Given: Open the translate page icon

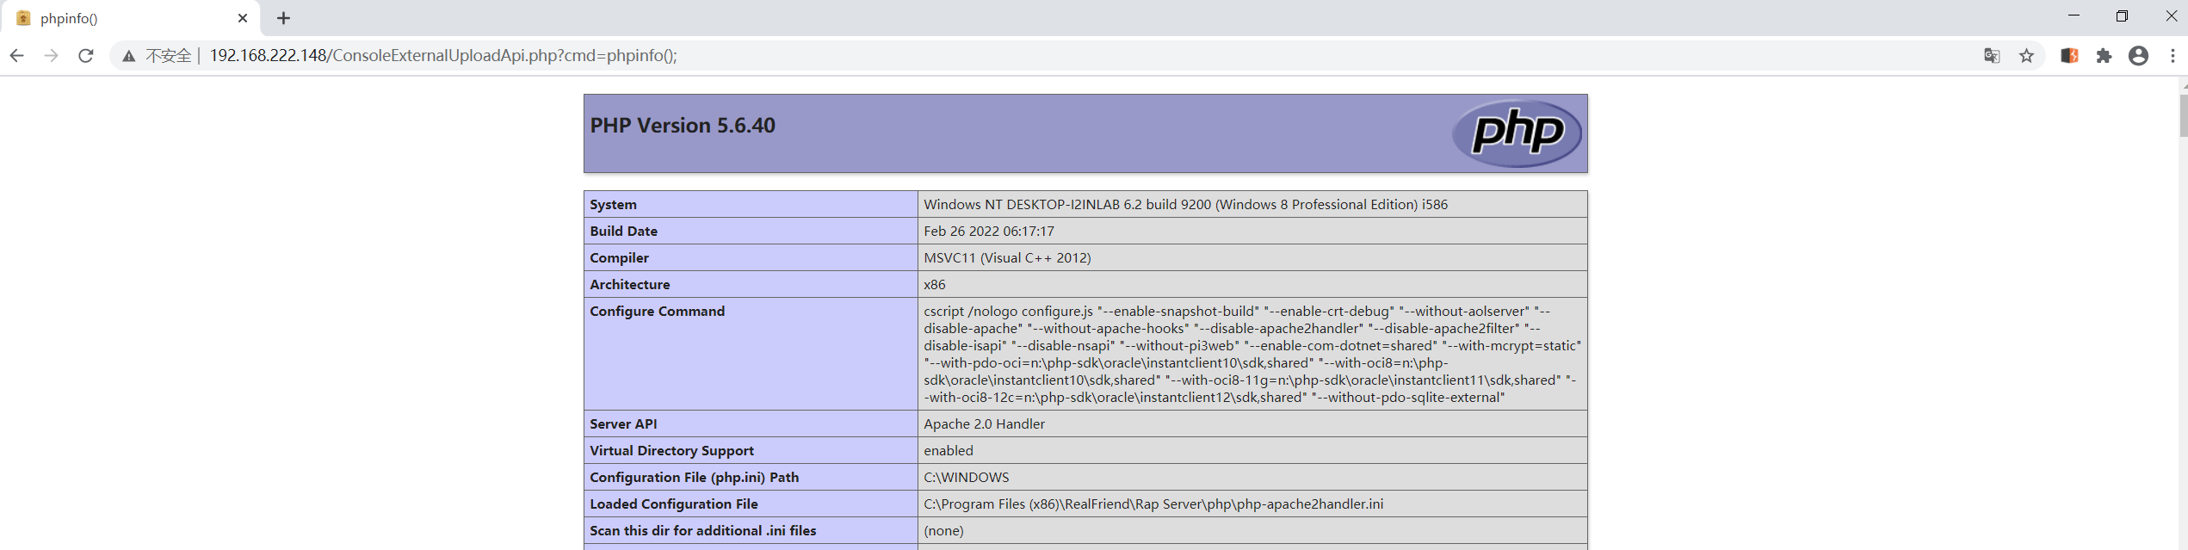Looking at the screenshot, I should (x=1992, y=56).
